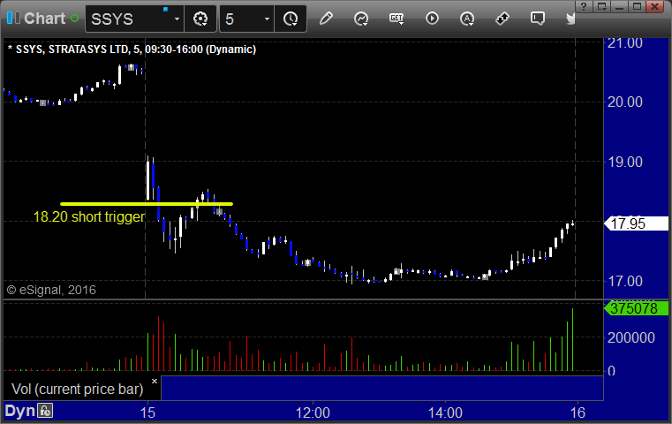Click the 17.00 price axis label
Image resolution: width=672 pixels, height=424 pixels.
click(x=625, y=281)
